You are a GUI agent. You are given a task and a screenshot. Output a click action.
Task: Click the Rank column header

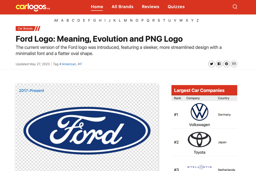[x=177, y=98]
